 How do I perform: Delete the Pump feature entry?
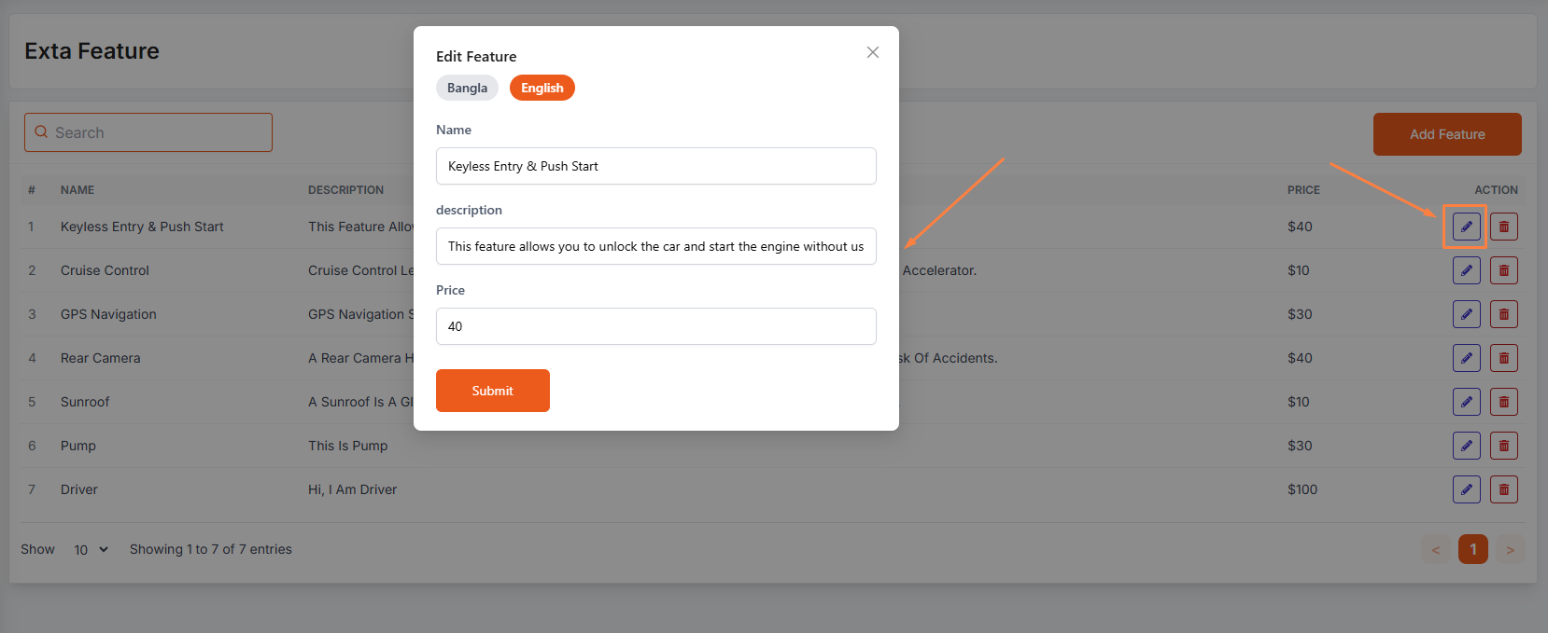pos(1503,446)
